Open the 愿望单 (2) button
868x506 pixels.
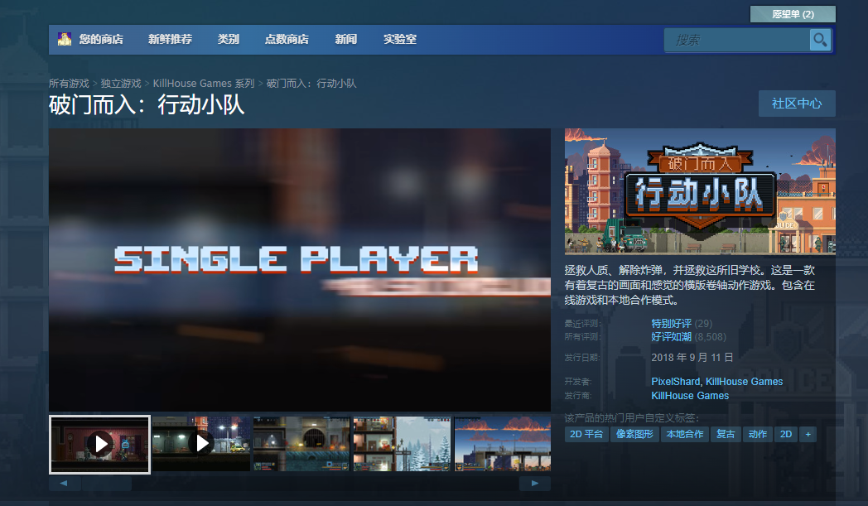793,14
